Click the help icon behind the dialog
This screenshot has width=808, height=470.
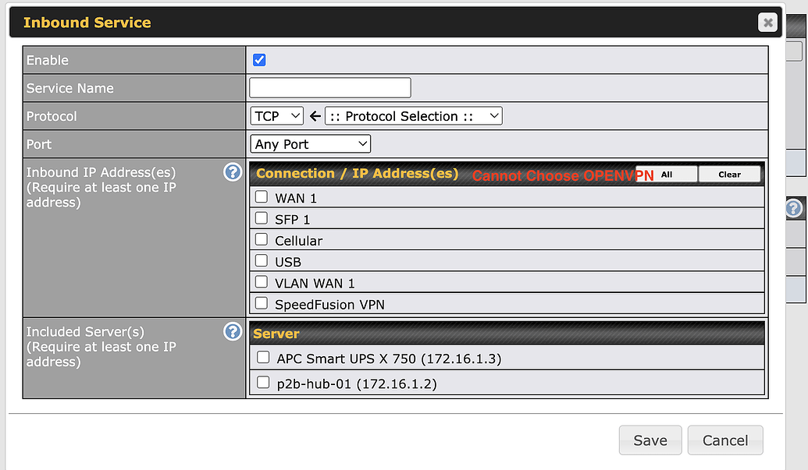794,208
